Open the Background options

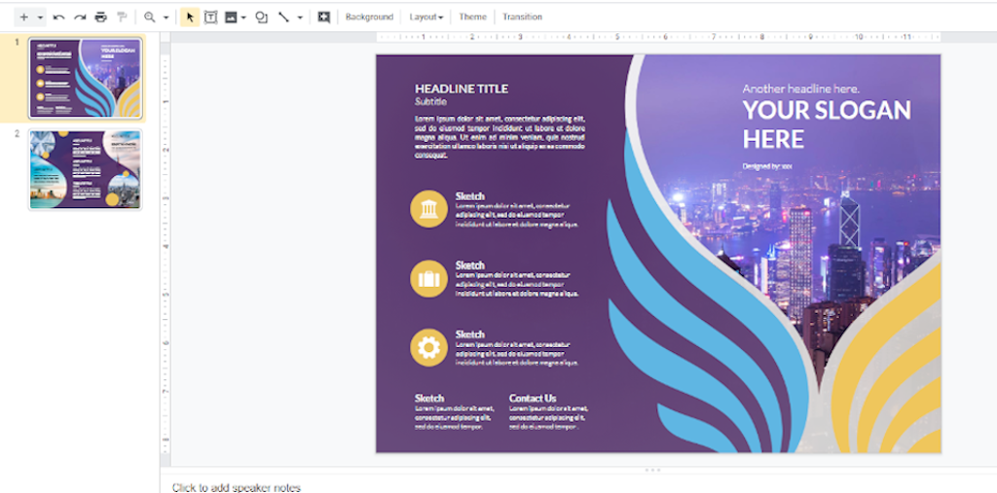(x=369, y=18)
